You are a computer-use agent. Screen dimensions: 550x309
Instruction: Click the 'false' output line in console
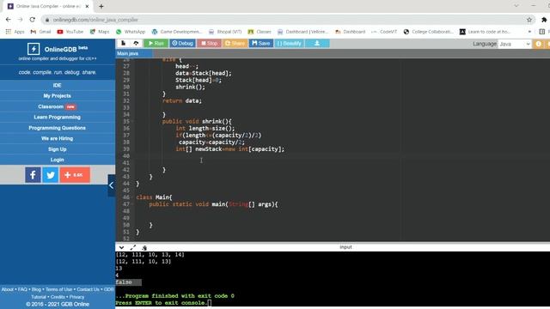pos(124,282)
